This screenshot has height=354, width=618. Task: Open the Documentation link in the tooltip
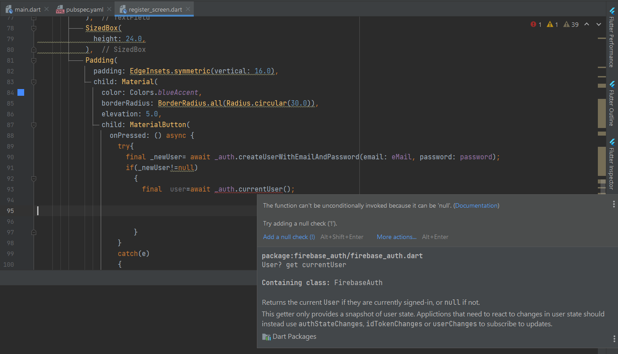[476, 206]
